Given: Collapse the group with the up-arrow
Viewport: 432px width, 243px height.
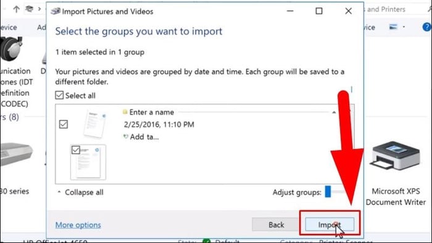Looking at the screenshot, I should pos(334,112).
